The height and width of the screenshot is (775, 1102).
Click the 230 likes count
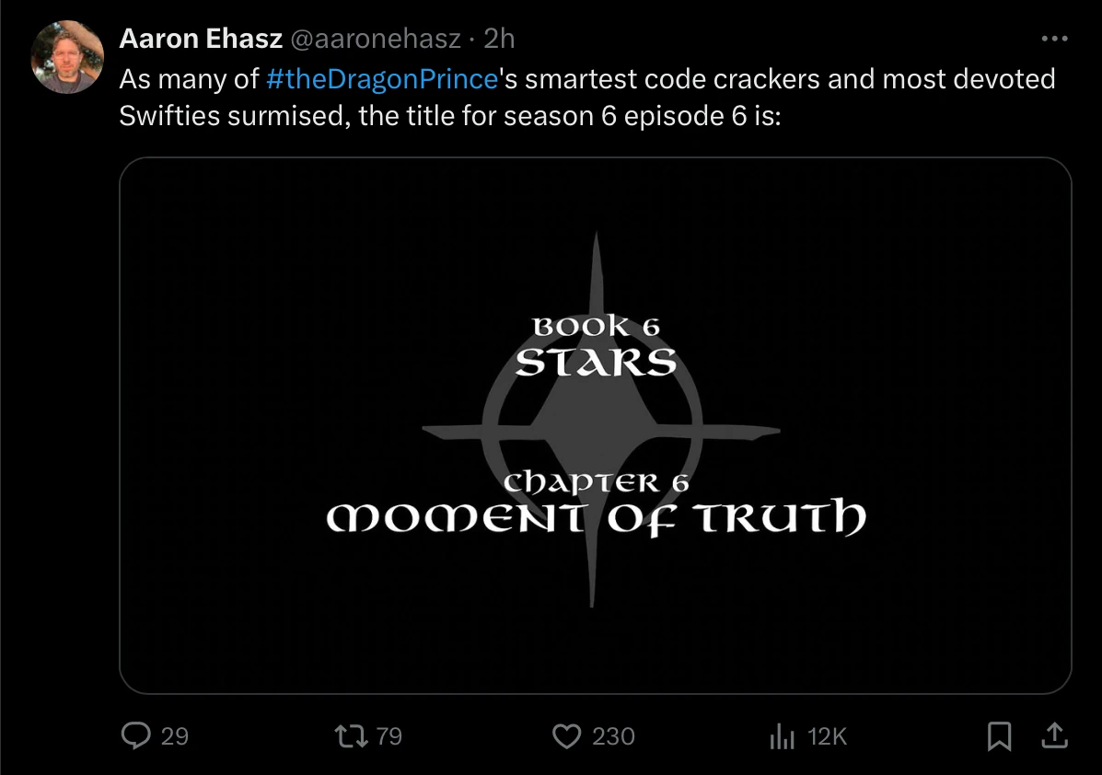pyautogui.click(x=612, y=736)
